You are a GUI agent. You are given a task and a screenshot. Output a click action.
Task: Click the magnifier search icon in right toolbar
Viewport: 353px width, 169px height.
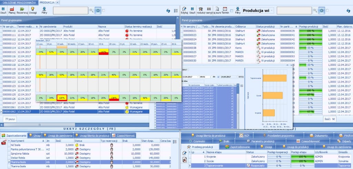pyautogui.click(x=315, y=10)
